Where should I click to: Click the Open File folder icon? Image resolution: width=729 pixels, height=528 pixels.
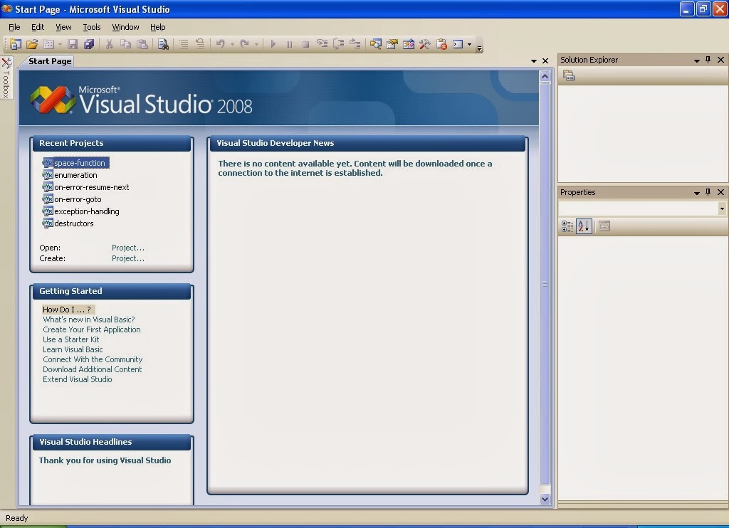31,44
